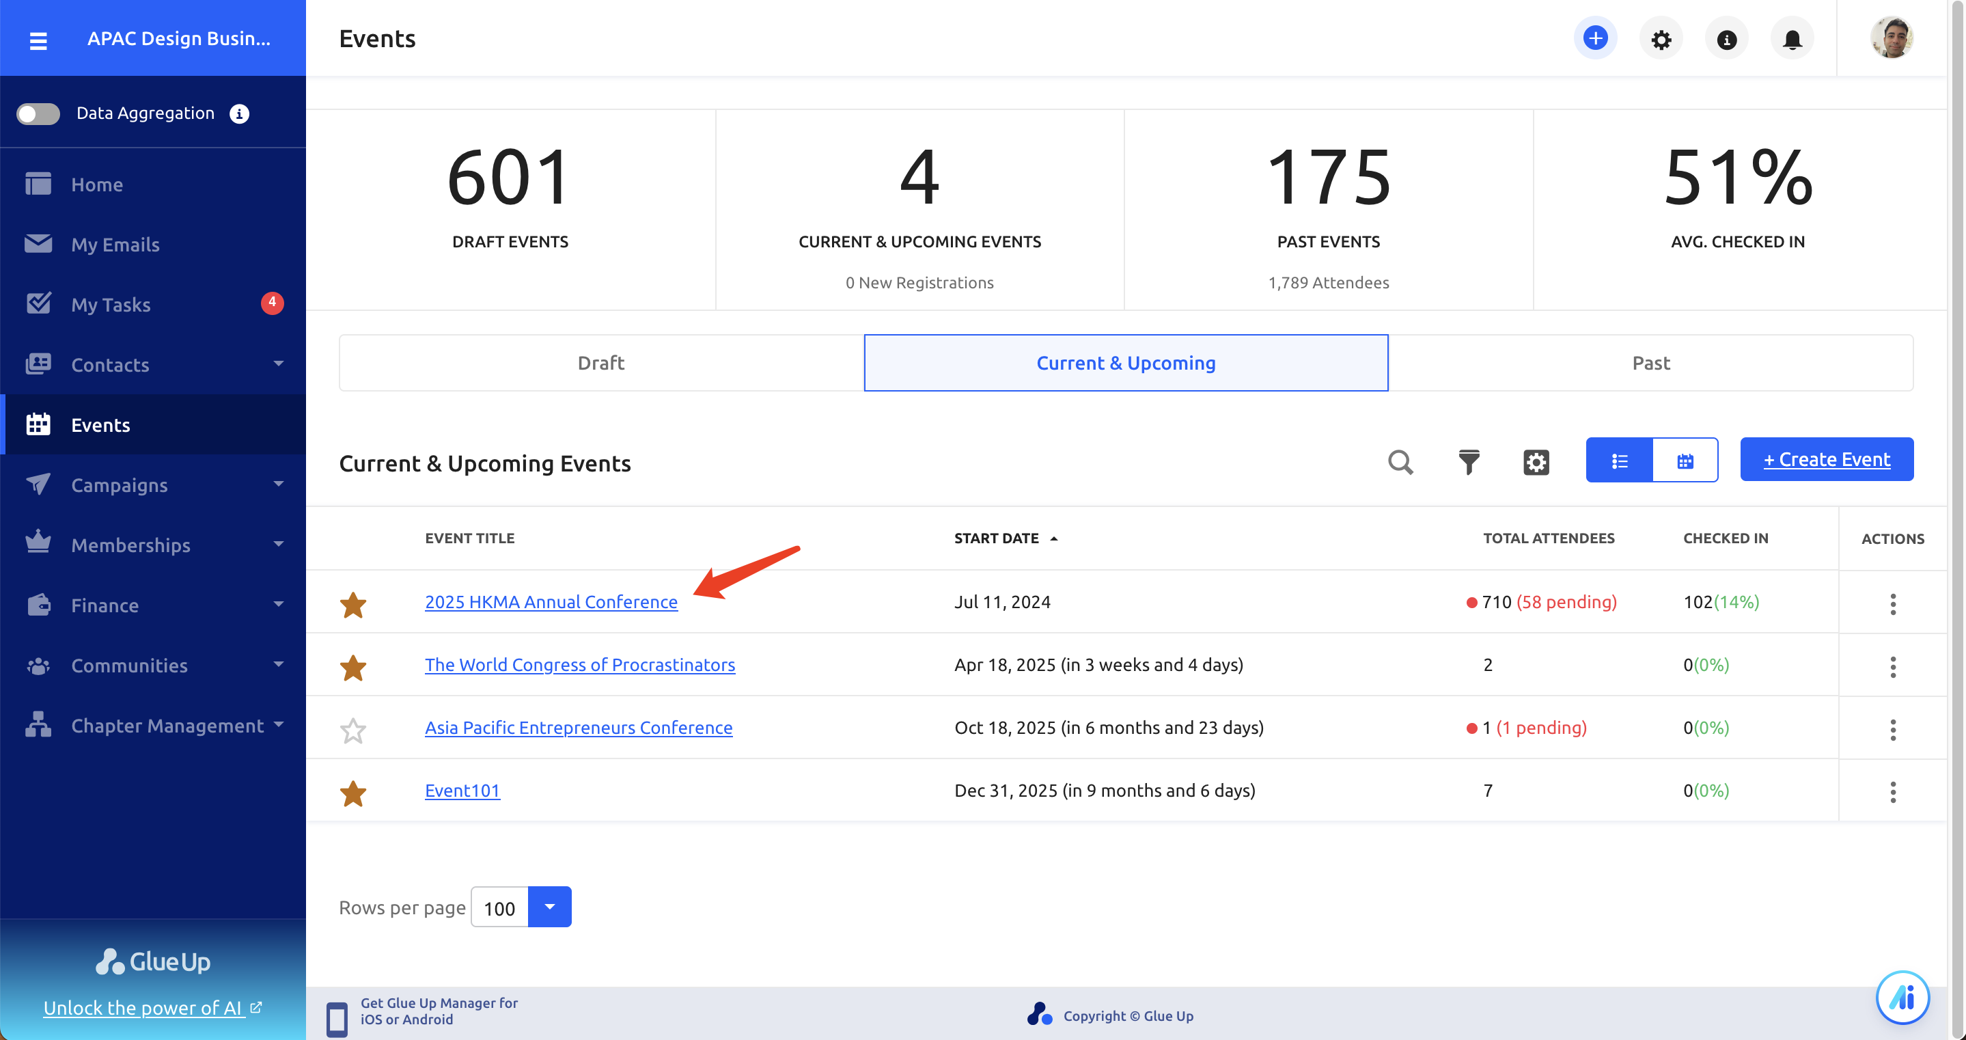Open table column settings gear icon
The image size is (1966, 1040).
(1536, 461)
